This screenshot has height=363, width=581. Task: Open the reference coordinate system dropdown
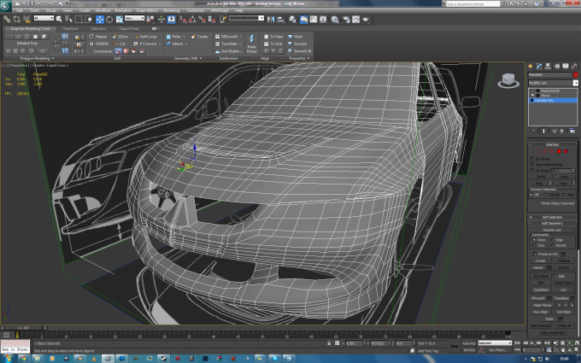[x=134, y=18]
